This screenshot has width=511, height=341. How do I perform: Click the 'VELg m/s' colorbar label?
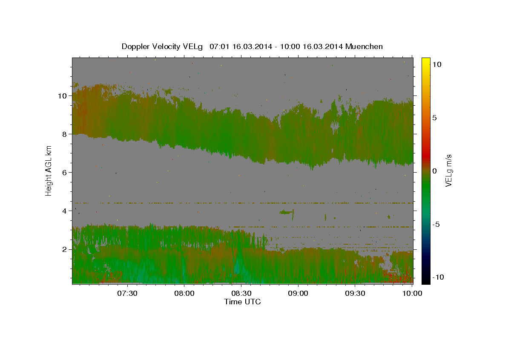pyautogui.click(x=448, y=170)
